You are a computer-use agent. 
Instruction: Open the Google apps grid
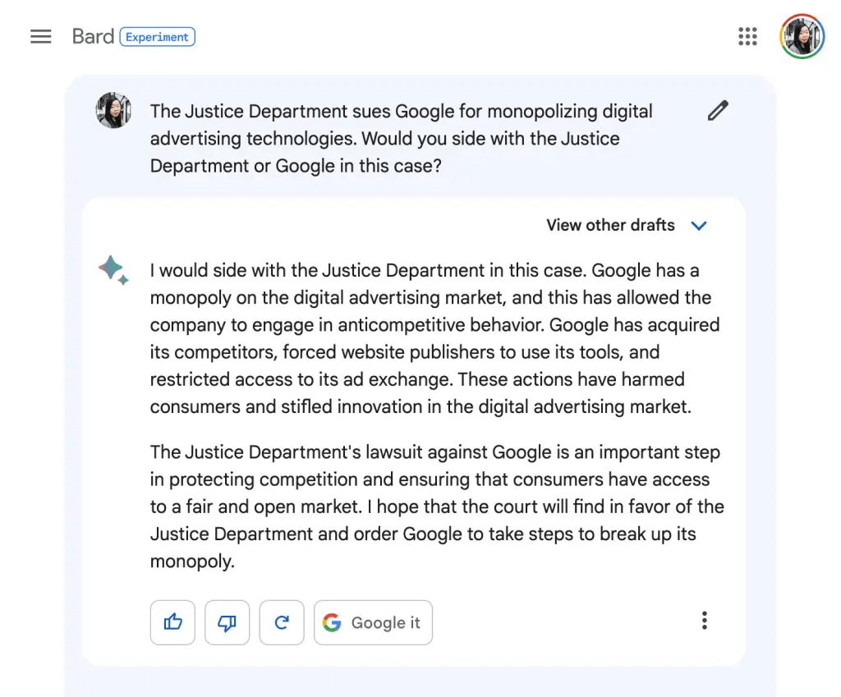[747, 37]
